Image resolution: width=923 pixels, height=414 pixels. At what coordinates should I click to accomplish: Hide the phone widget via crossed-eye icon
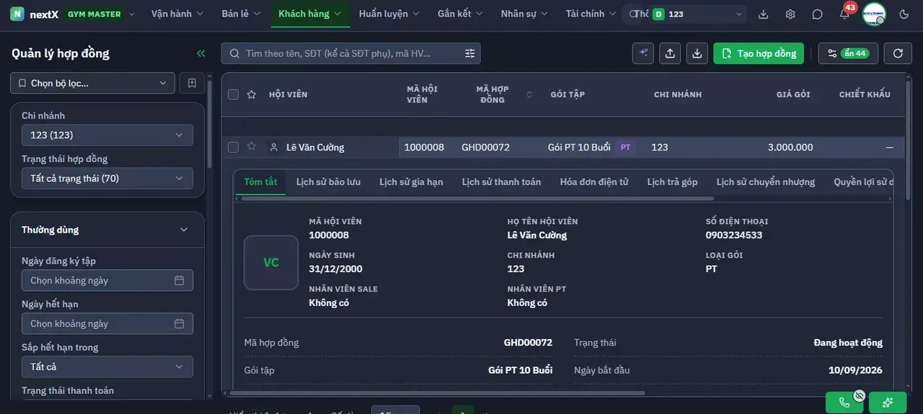[859, 395]
